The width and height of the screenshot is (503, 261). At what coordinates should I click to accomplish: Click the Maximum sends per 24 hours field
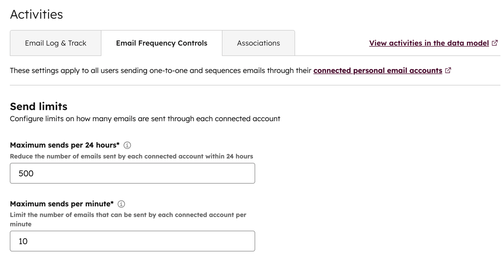coord(132,173)
